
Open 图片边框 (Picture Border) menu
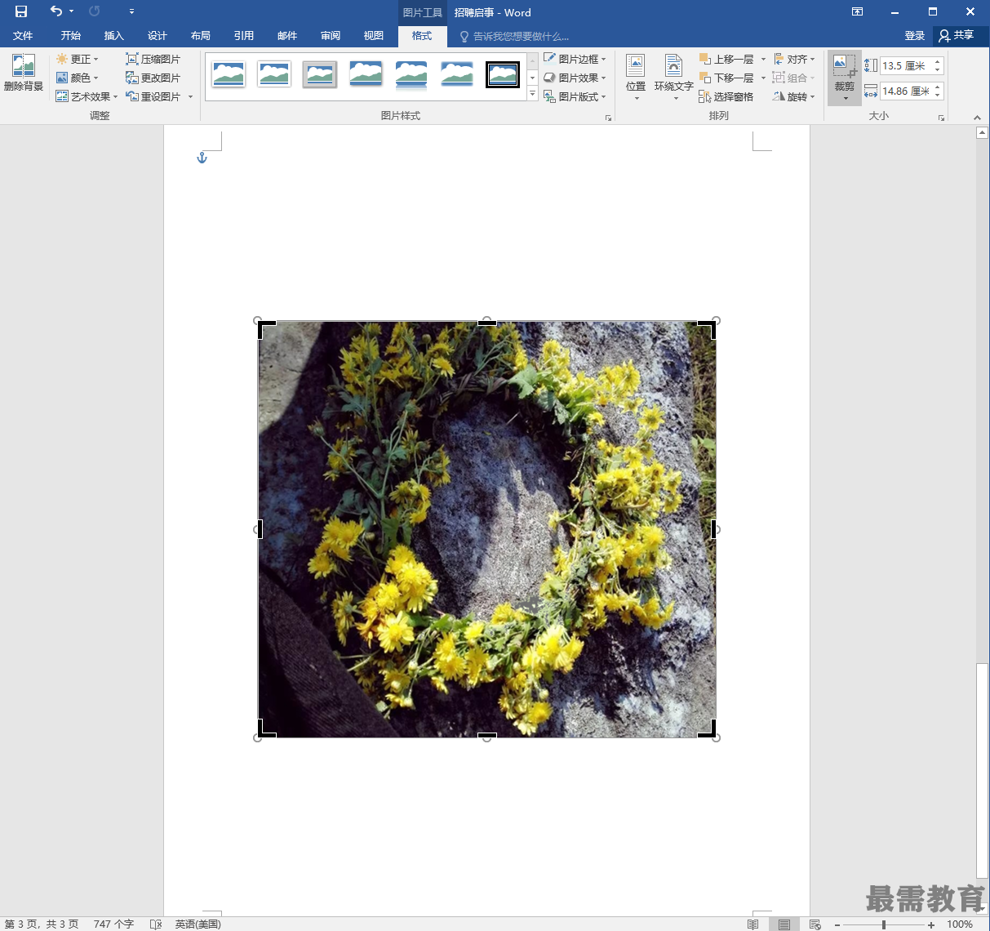[575, 59]
